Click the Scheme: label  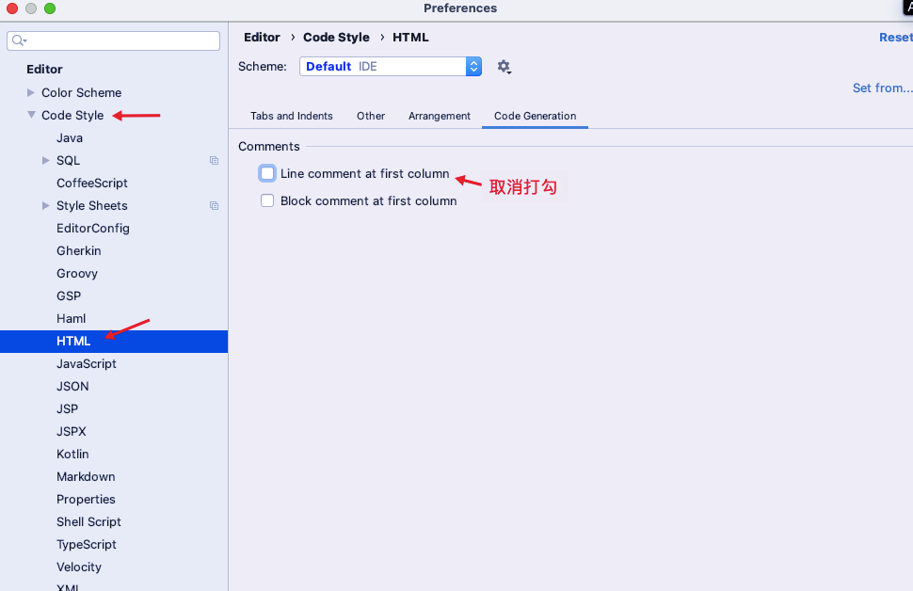(263, 67)
